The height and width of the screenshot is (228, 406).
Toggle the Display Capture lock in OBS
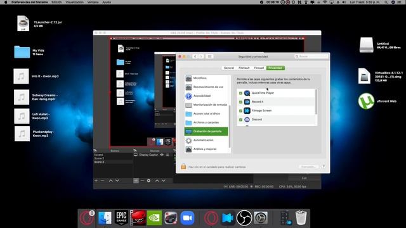(x=167, y=155)
